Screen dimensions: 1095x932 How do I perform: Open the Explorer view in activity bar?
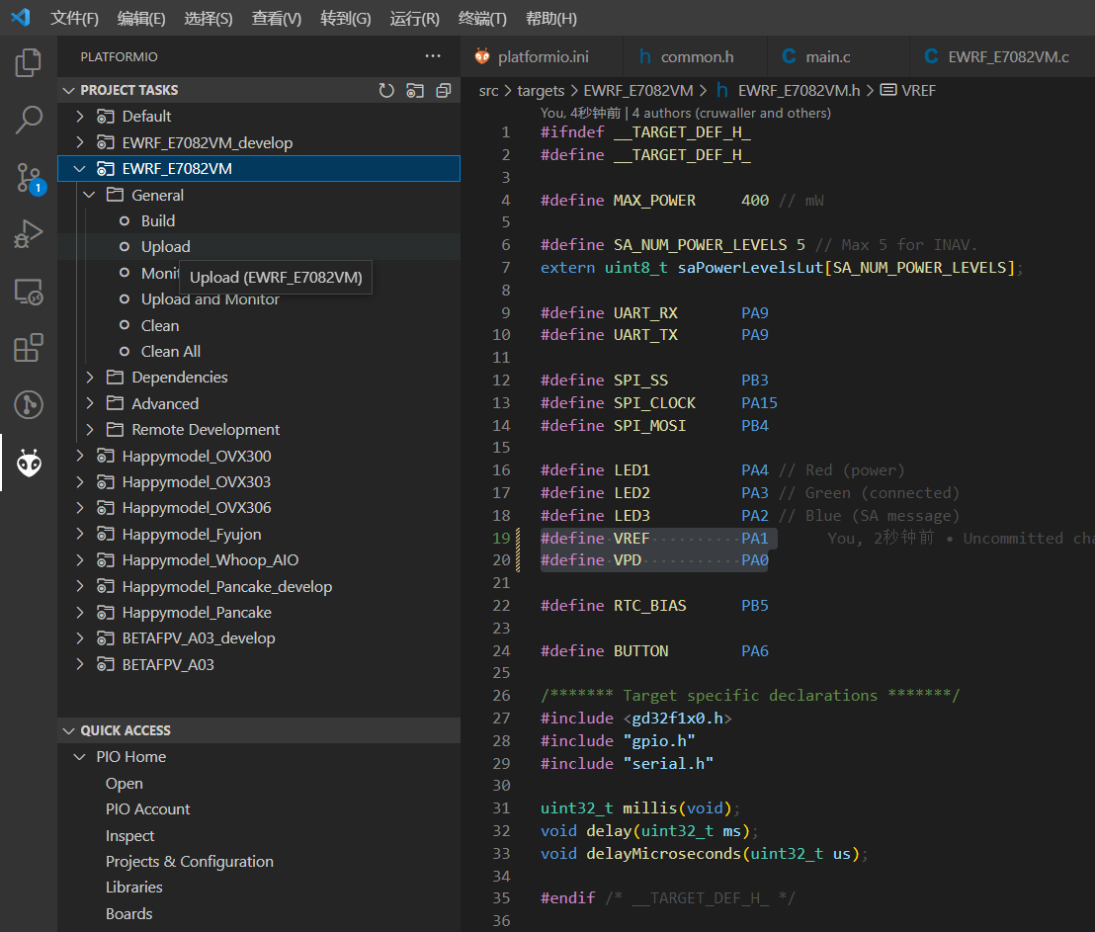coord(29,63)
